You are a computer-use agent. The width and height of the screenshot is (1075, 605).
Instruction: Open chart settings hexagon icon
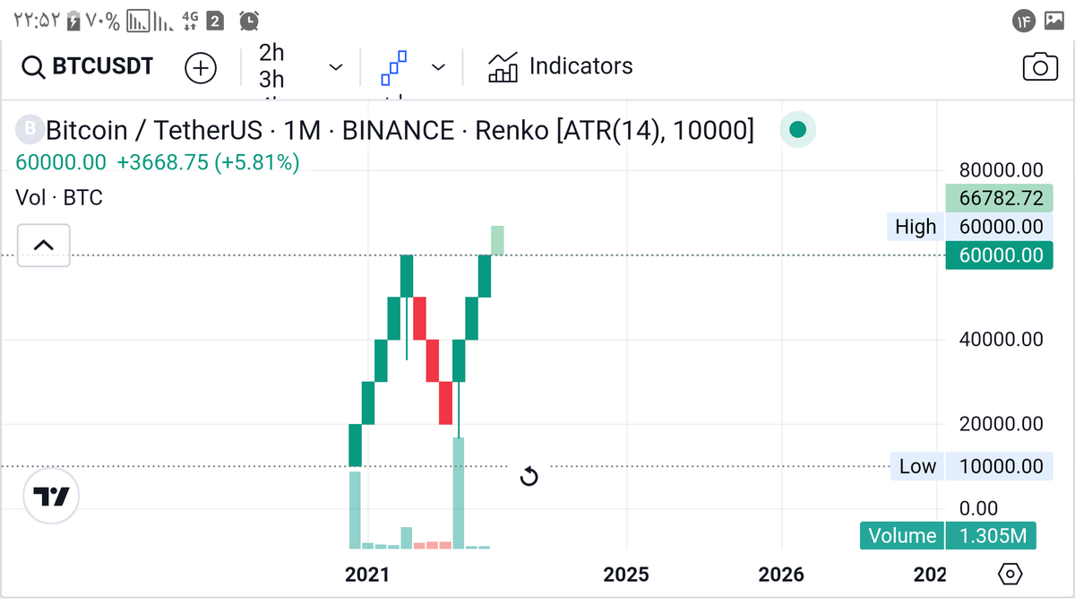[1010, 574]
